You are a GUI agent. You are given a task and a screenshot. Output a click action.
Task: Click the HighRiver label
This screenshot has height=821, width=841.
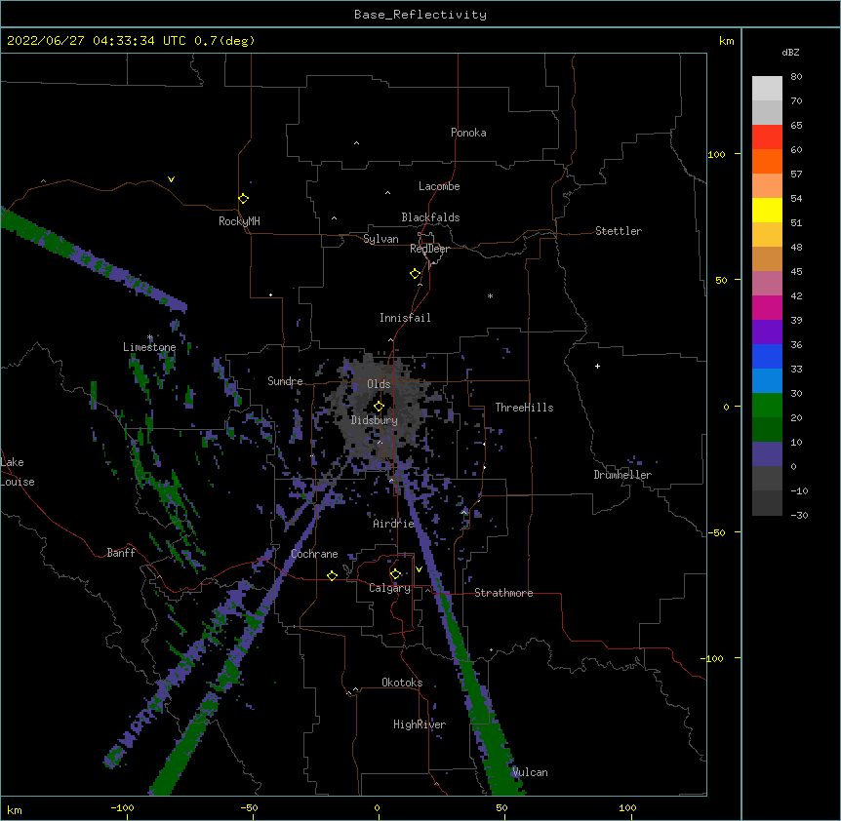coord(420,724)
